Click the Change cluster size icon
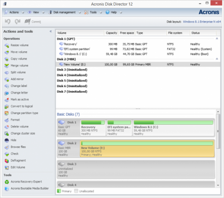This screenshot has width=224, height=198. (x=7, y=134)
